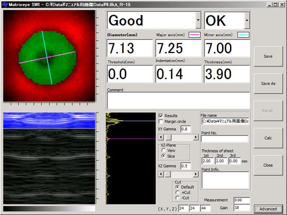The width and height of the screenshot is (287, 215).
Task: Open the Advanced settings button
Action: (x=268, y=209)
